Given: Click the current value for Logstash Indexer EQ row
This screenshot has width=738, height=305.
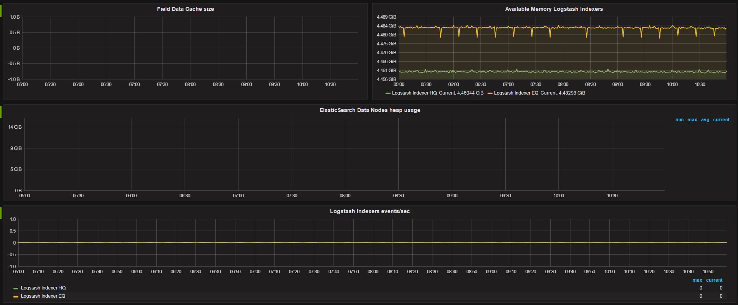Looking at the screenshot, I should pos(721,296).
